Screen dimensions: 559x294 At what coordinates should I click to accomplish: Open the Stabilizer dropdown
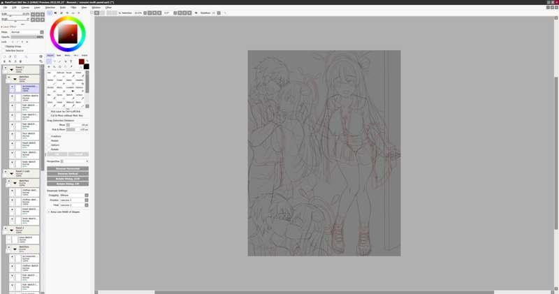[x=219, y=13]
